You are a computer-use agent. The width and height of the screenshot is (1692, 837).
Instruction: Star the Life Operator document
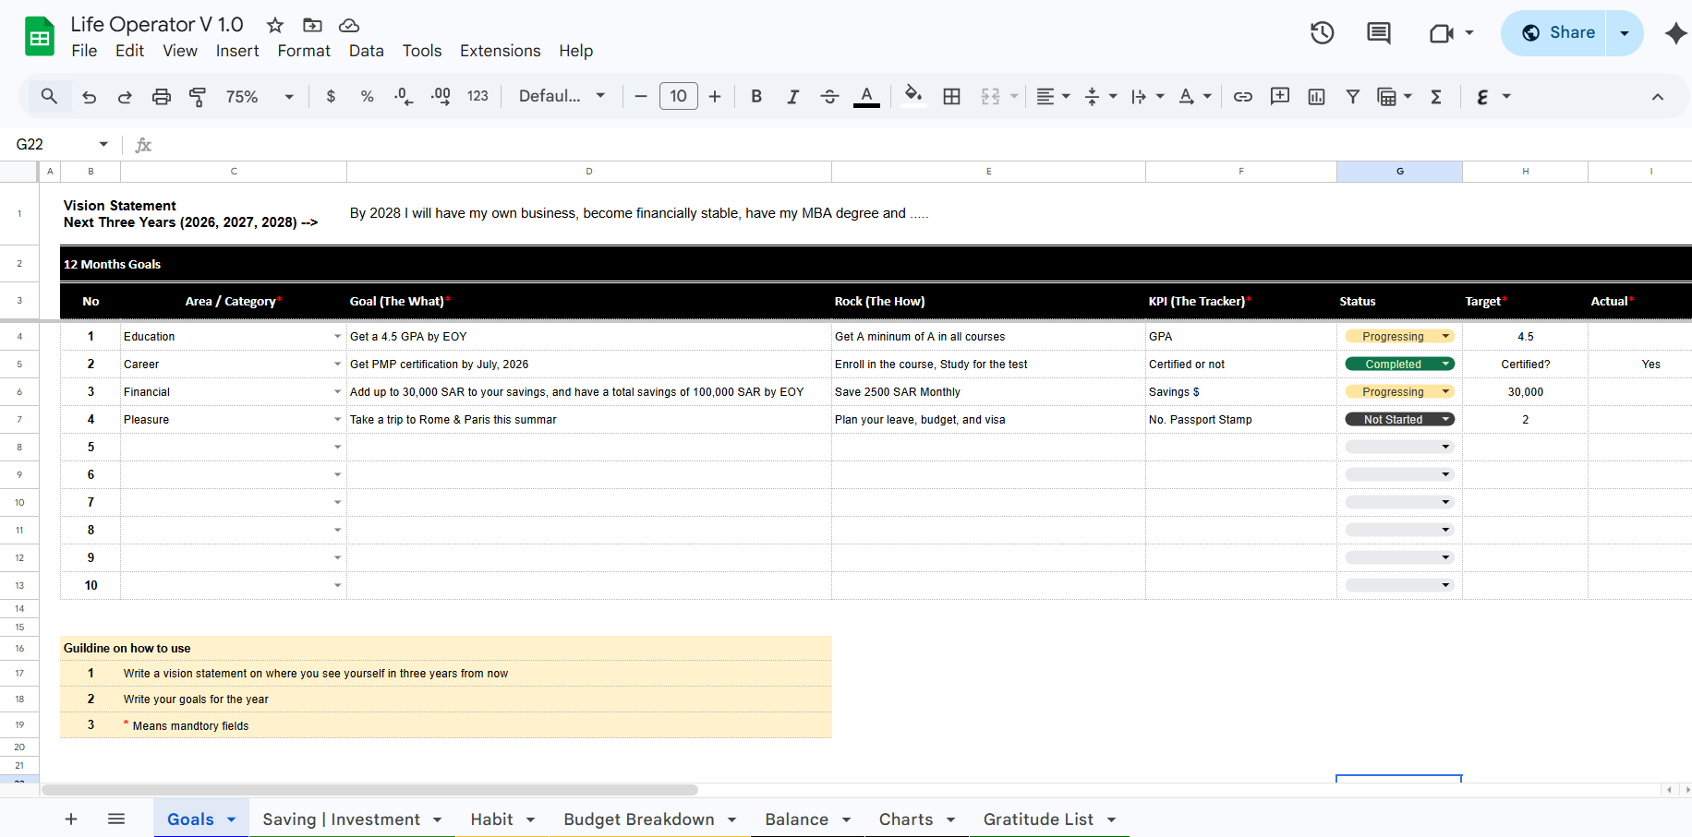[x=275, y=25]
